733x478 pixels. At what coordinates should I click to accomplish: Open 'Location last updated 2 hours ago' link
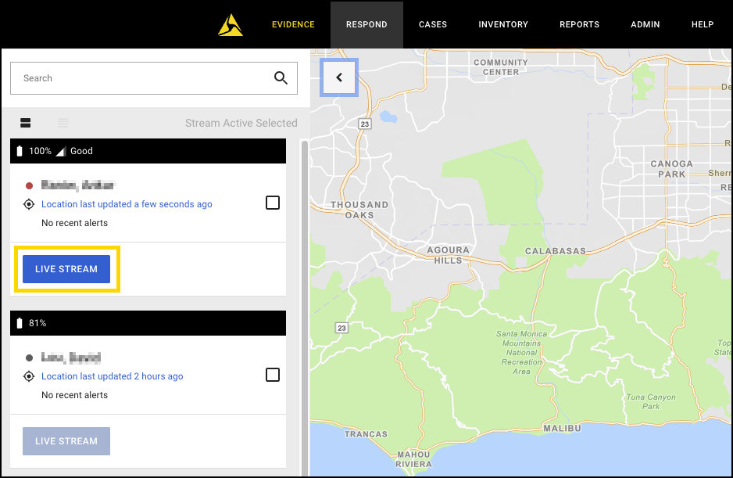pos(112,376)
